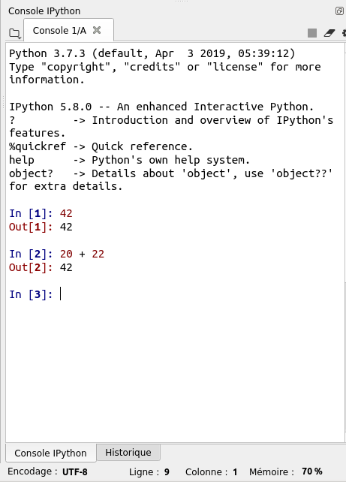Click the Encodage UTF-8 status field

(47, 471)
